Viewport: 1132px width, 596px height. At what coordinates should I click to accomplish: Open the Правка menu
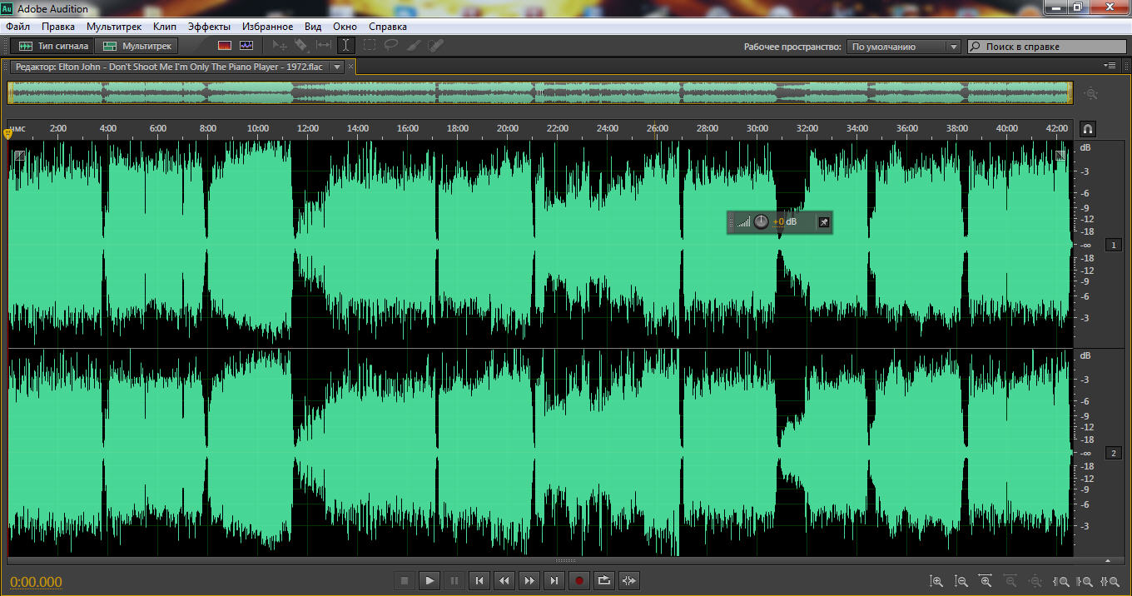click(58, 27)
